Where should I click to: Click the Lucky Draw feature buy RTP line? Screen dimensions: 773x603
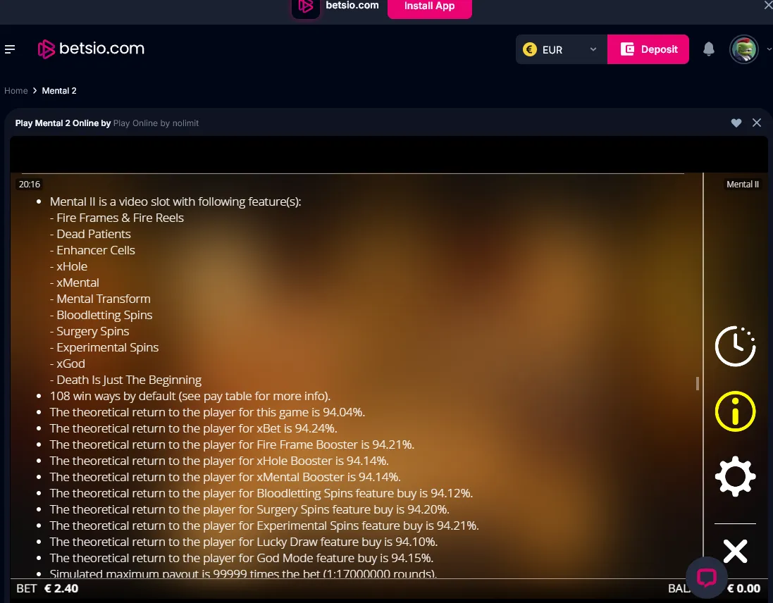point(244,542)
